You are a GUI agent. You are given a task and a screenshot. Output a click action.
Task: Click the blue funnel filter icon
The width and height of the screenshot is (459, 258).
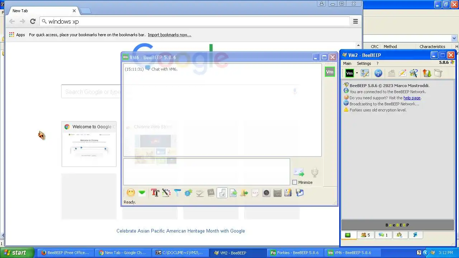[177, 193]
